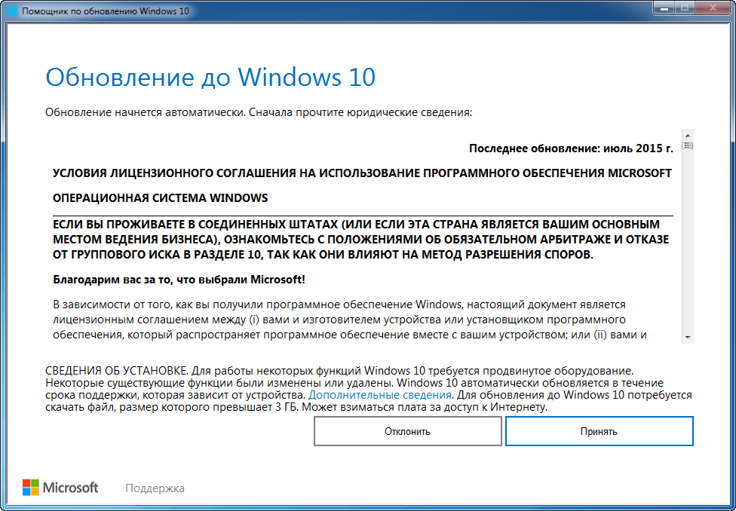Click the Microsoft logo
Screen dimensions: 736x511
(60, 488)
